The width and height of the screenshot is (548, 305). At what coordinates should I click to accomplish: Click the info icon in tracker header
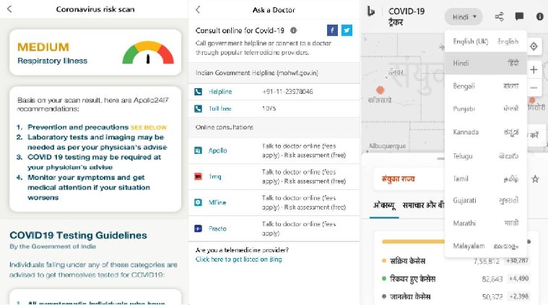click(x=539, y=16)
